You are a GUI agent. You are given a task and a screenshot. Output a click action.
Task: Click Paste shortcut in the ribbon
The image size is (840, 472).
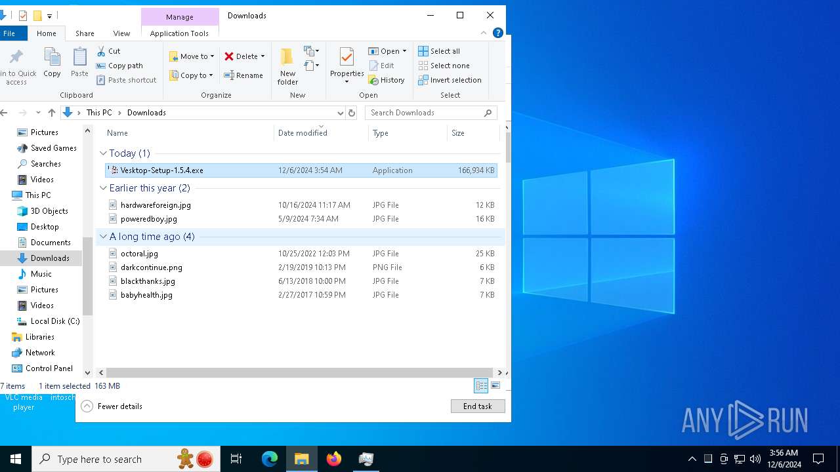tap(127, 80)
